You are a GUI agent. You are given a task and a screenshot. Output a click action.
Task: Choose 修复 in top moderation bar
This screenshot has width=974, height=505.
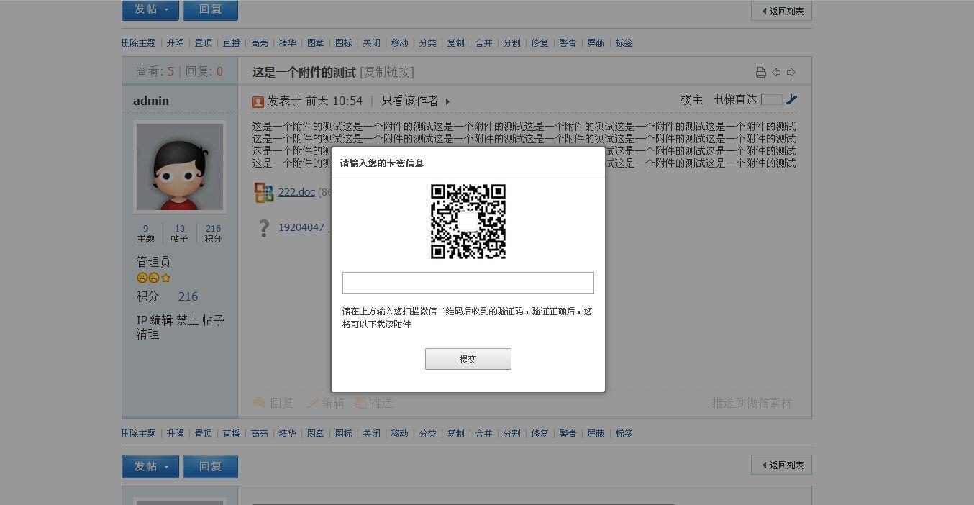click(540, 43)
